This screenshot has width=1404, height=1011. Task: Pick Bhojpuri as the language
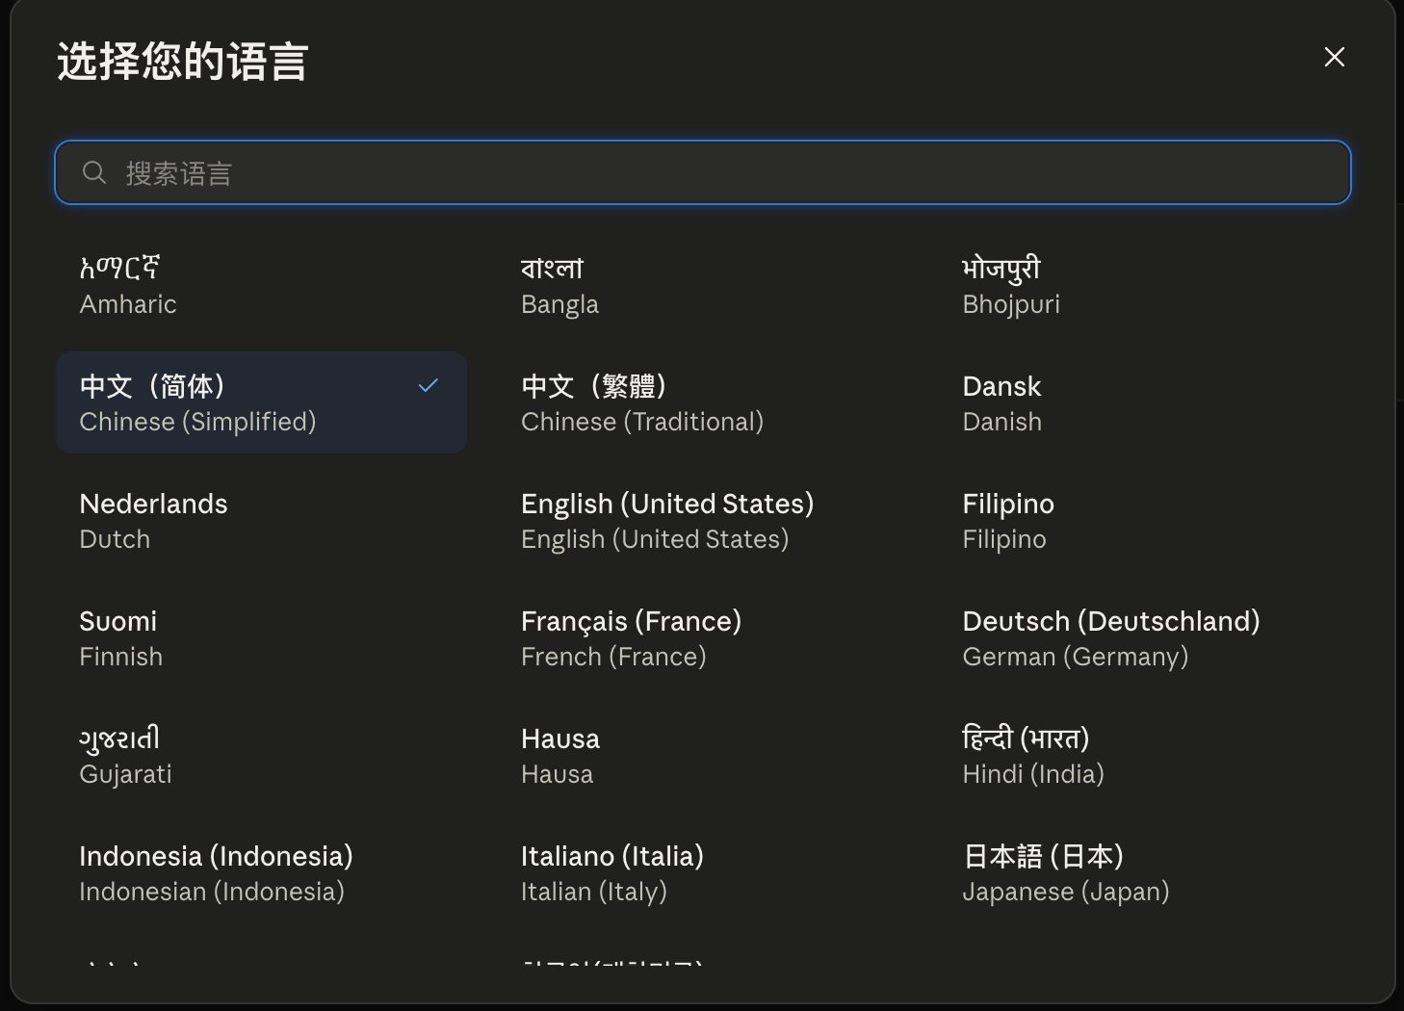pos(1144,285)
